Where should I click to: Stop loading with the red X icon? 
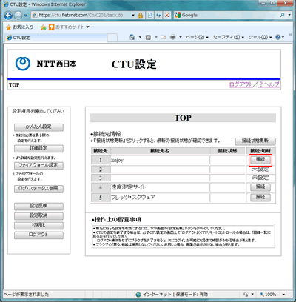[167, 15]
